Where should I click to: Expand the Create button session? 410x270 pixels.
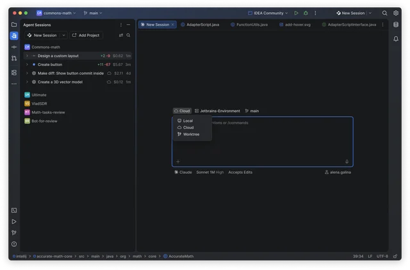(27, 64)
